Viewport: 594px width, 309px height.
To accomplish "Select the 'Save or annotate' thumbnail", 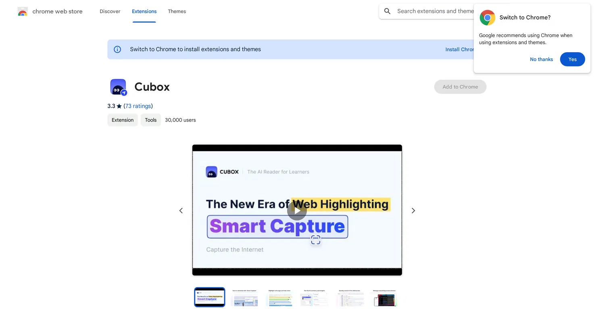I will [244, 298].
